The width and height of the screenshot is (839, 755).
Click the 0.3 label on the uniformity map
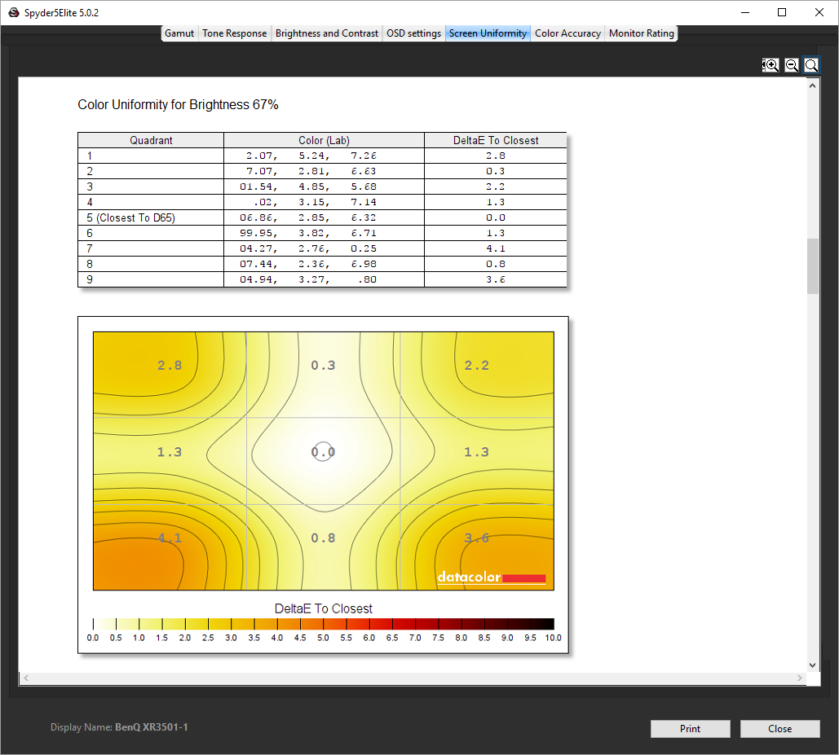(x=323, y=366)
